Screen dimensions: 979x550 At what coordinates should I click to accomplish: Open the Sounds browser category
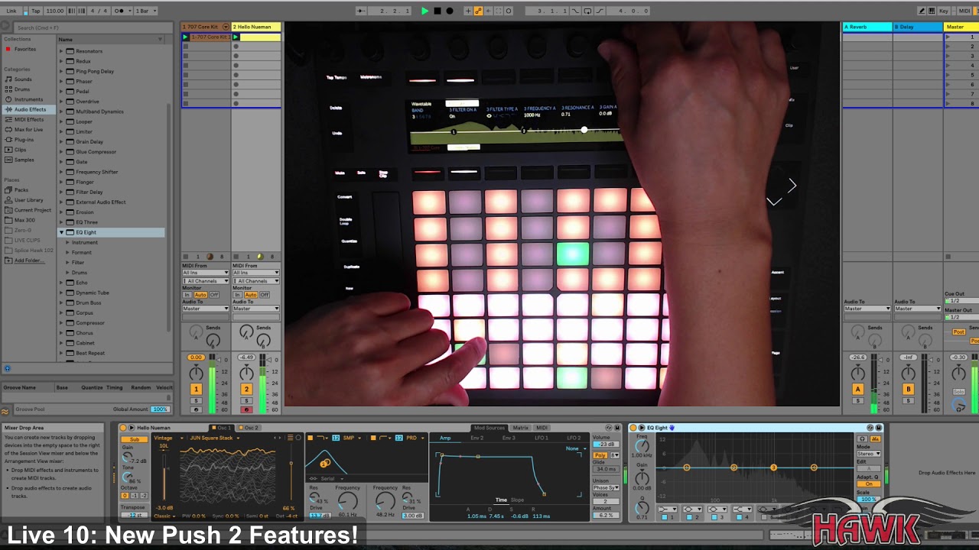pos(23,79)
